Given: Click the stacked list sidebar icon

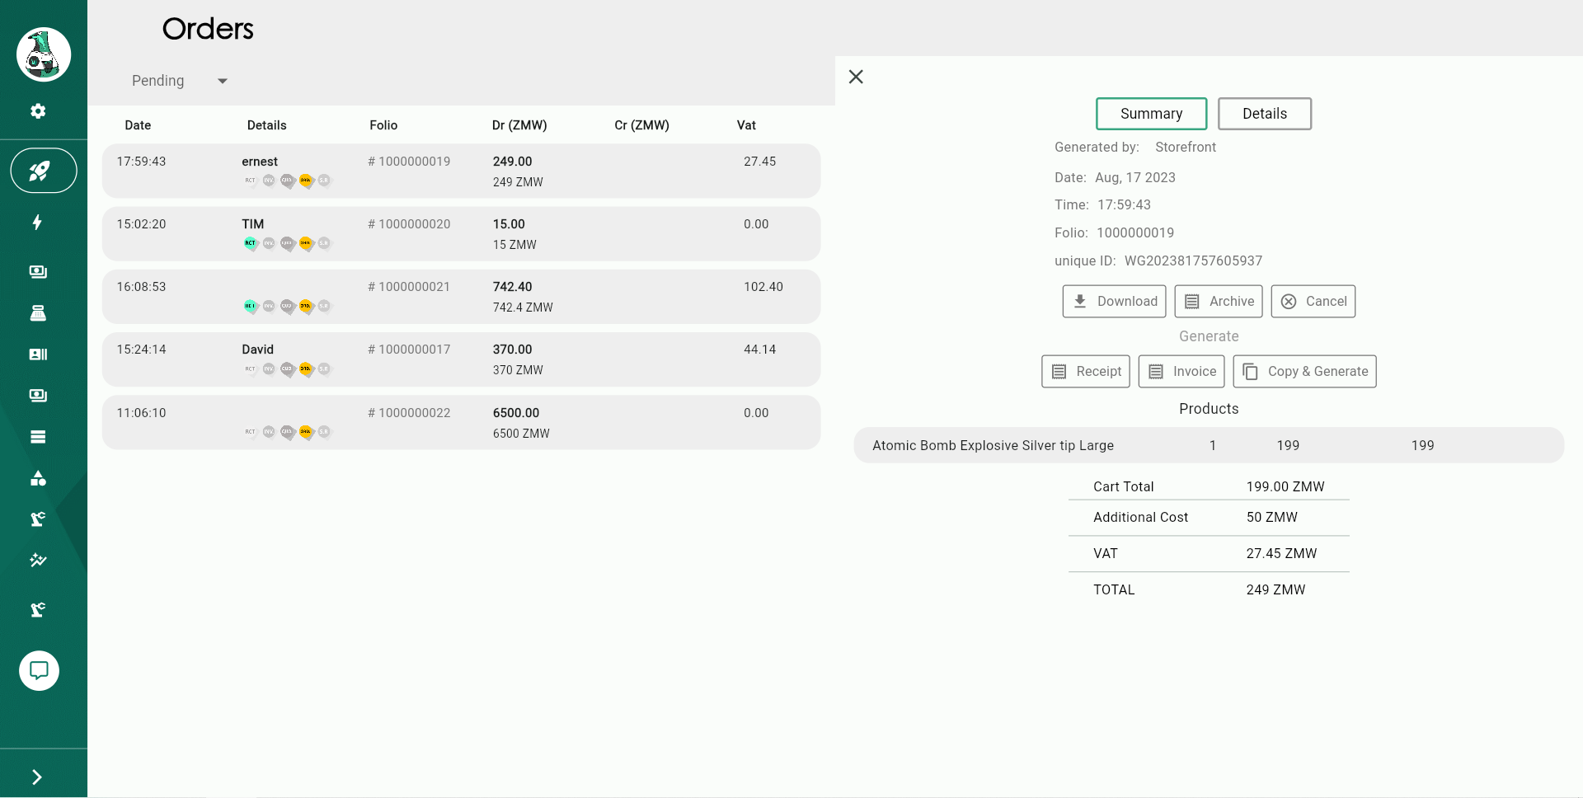Looking at the screenshot, I should (x=38, y=438).
